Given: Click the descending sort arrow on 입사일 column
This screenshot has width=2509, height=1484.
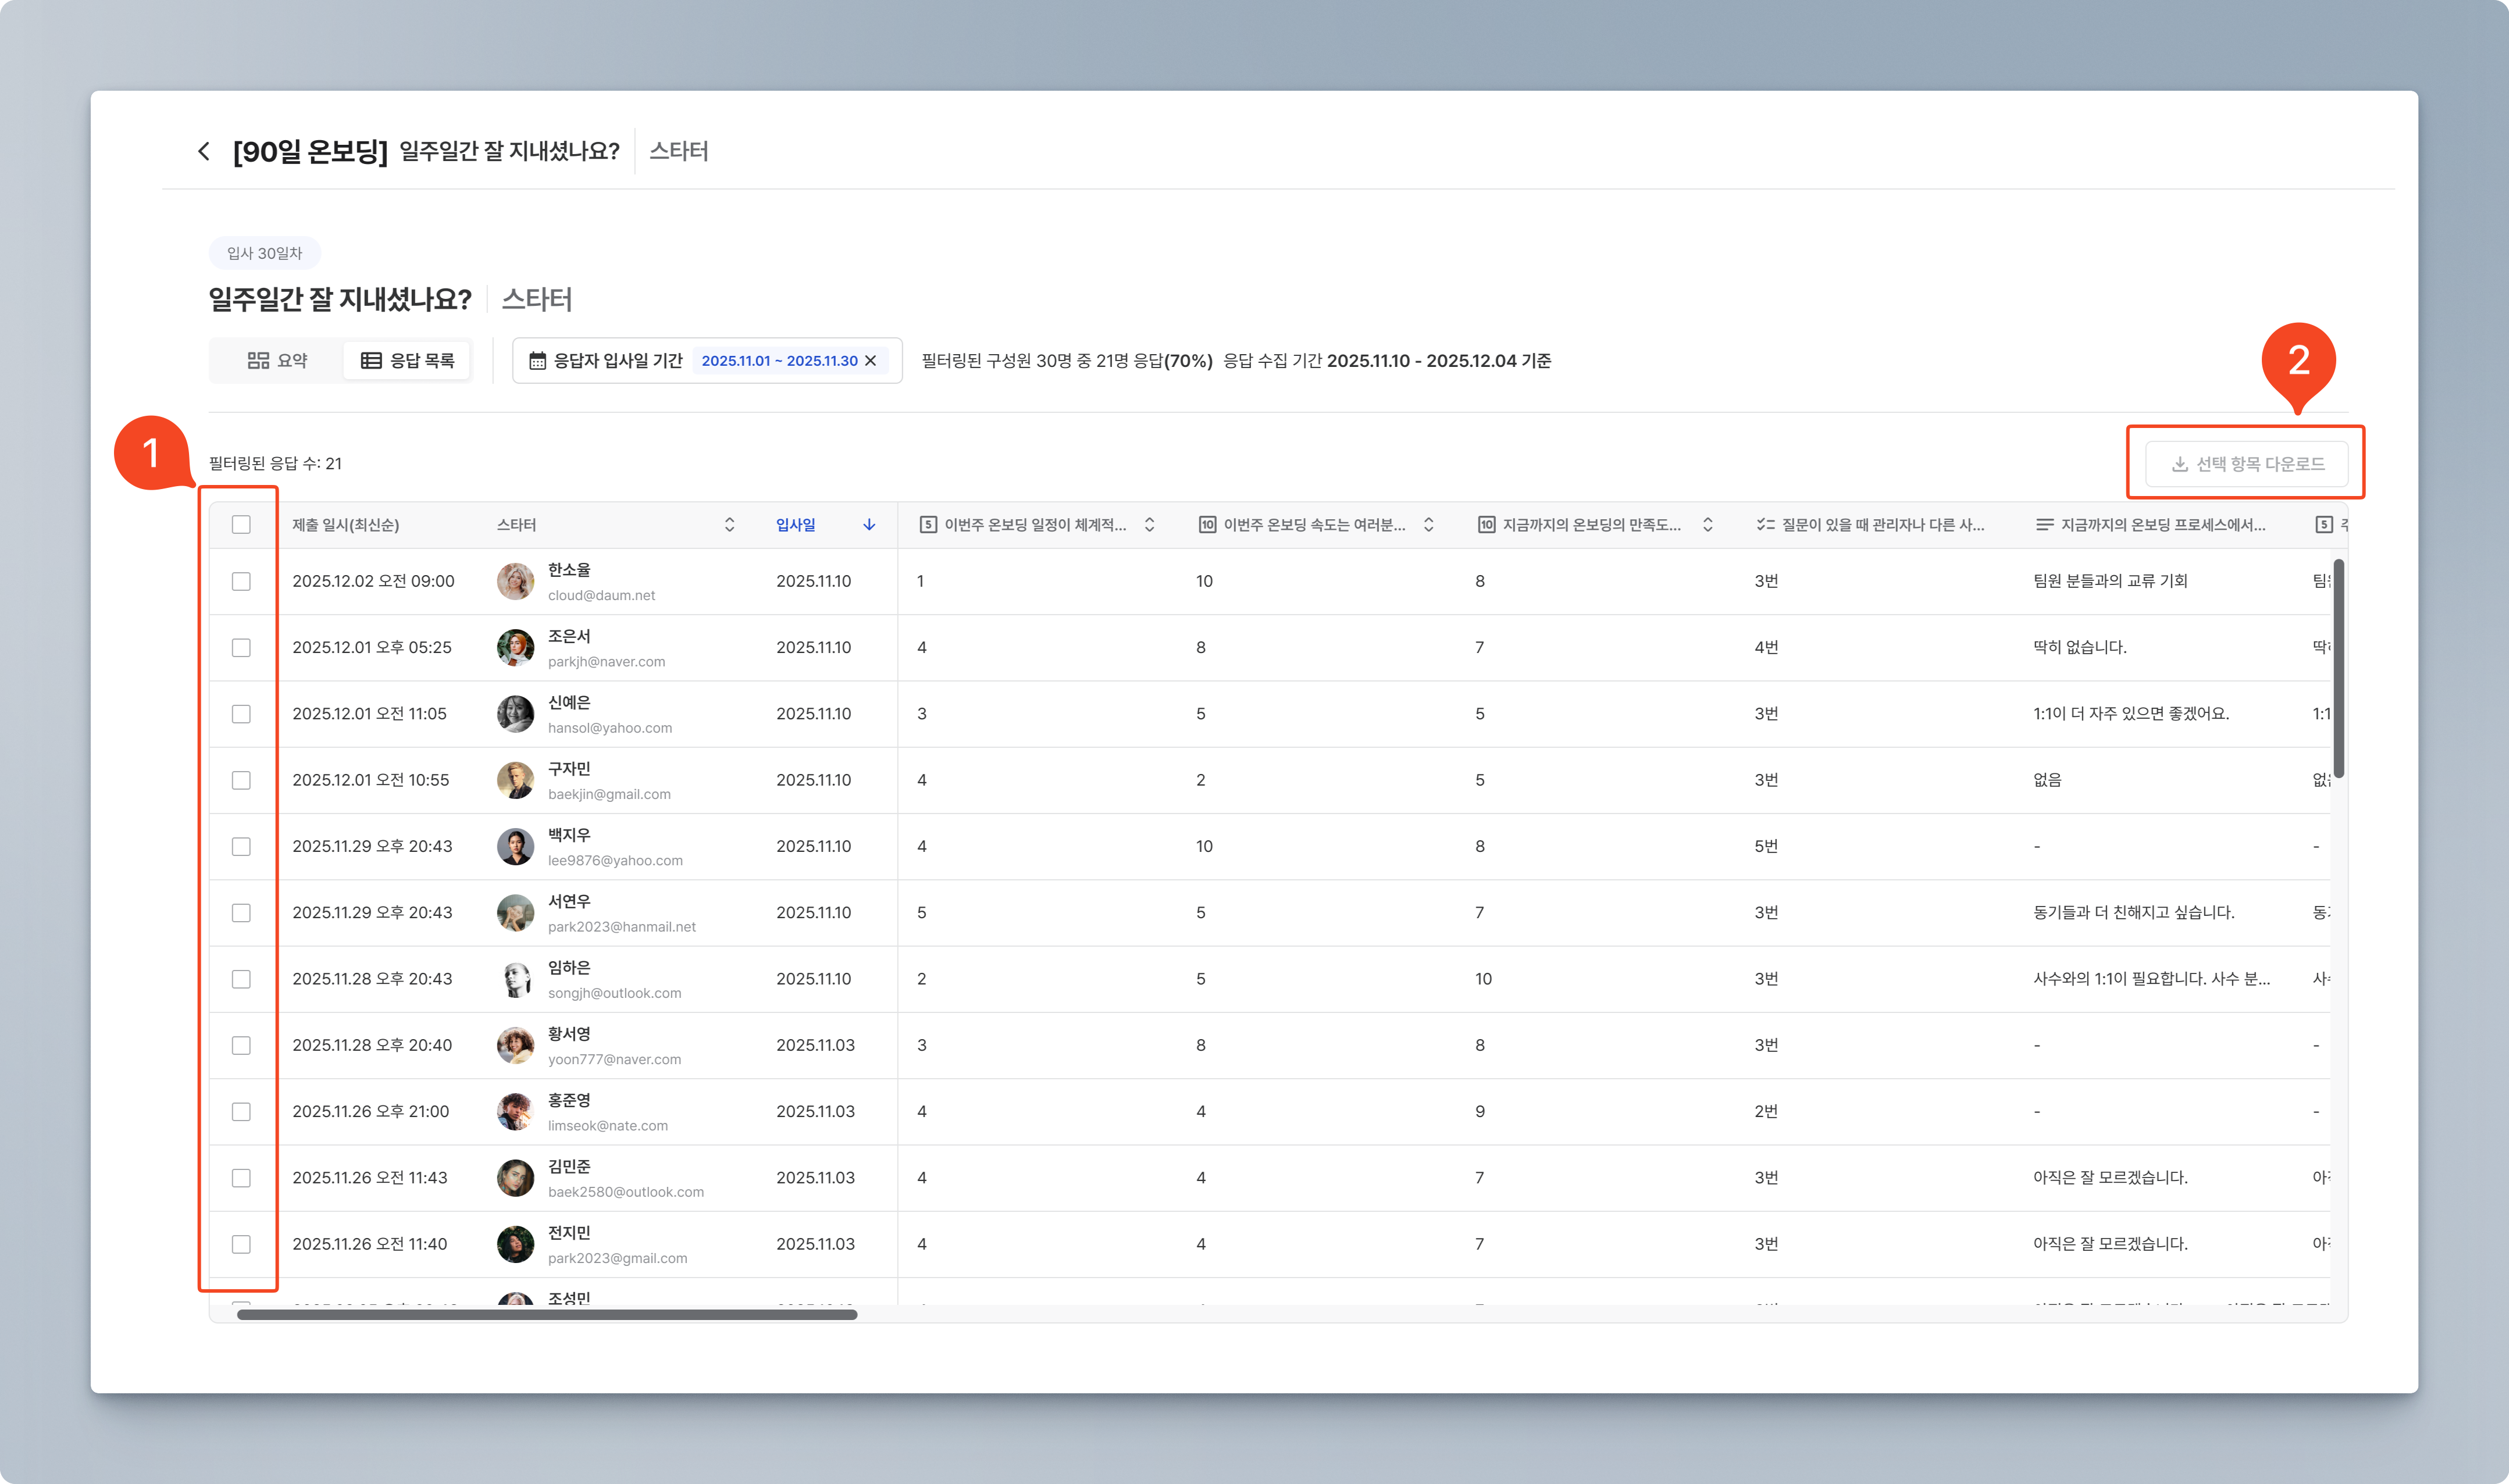Looking at the screenshot, I should pos(869,525).
